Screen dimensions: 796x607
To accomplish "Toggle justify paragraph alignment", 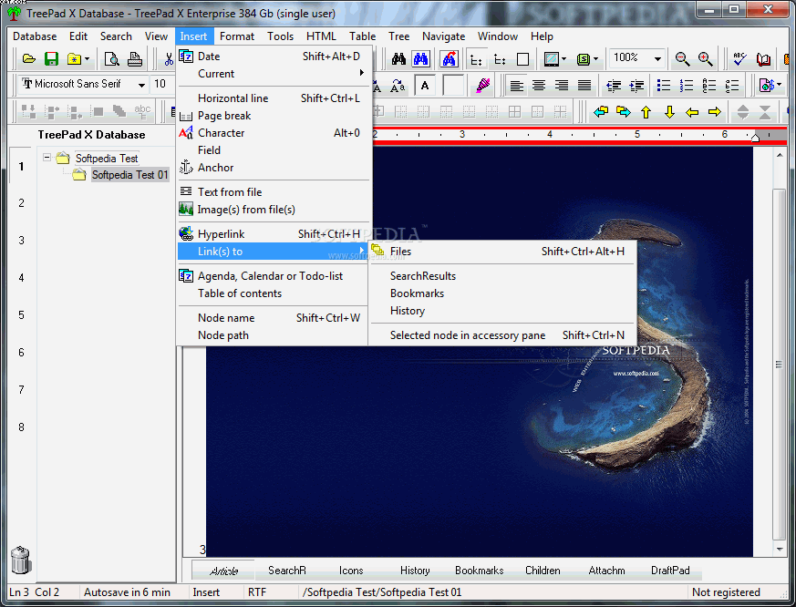I will pyautogui.click(x=584, y=86).
